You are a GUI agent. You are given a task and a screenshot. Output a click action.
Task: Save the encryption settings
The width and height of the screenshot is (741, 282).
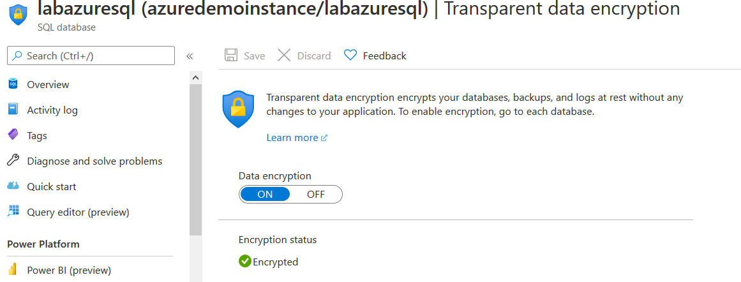point(245,56)
